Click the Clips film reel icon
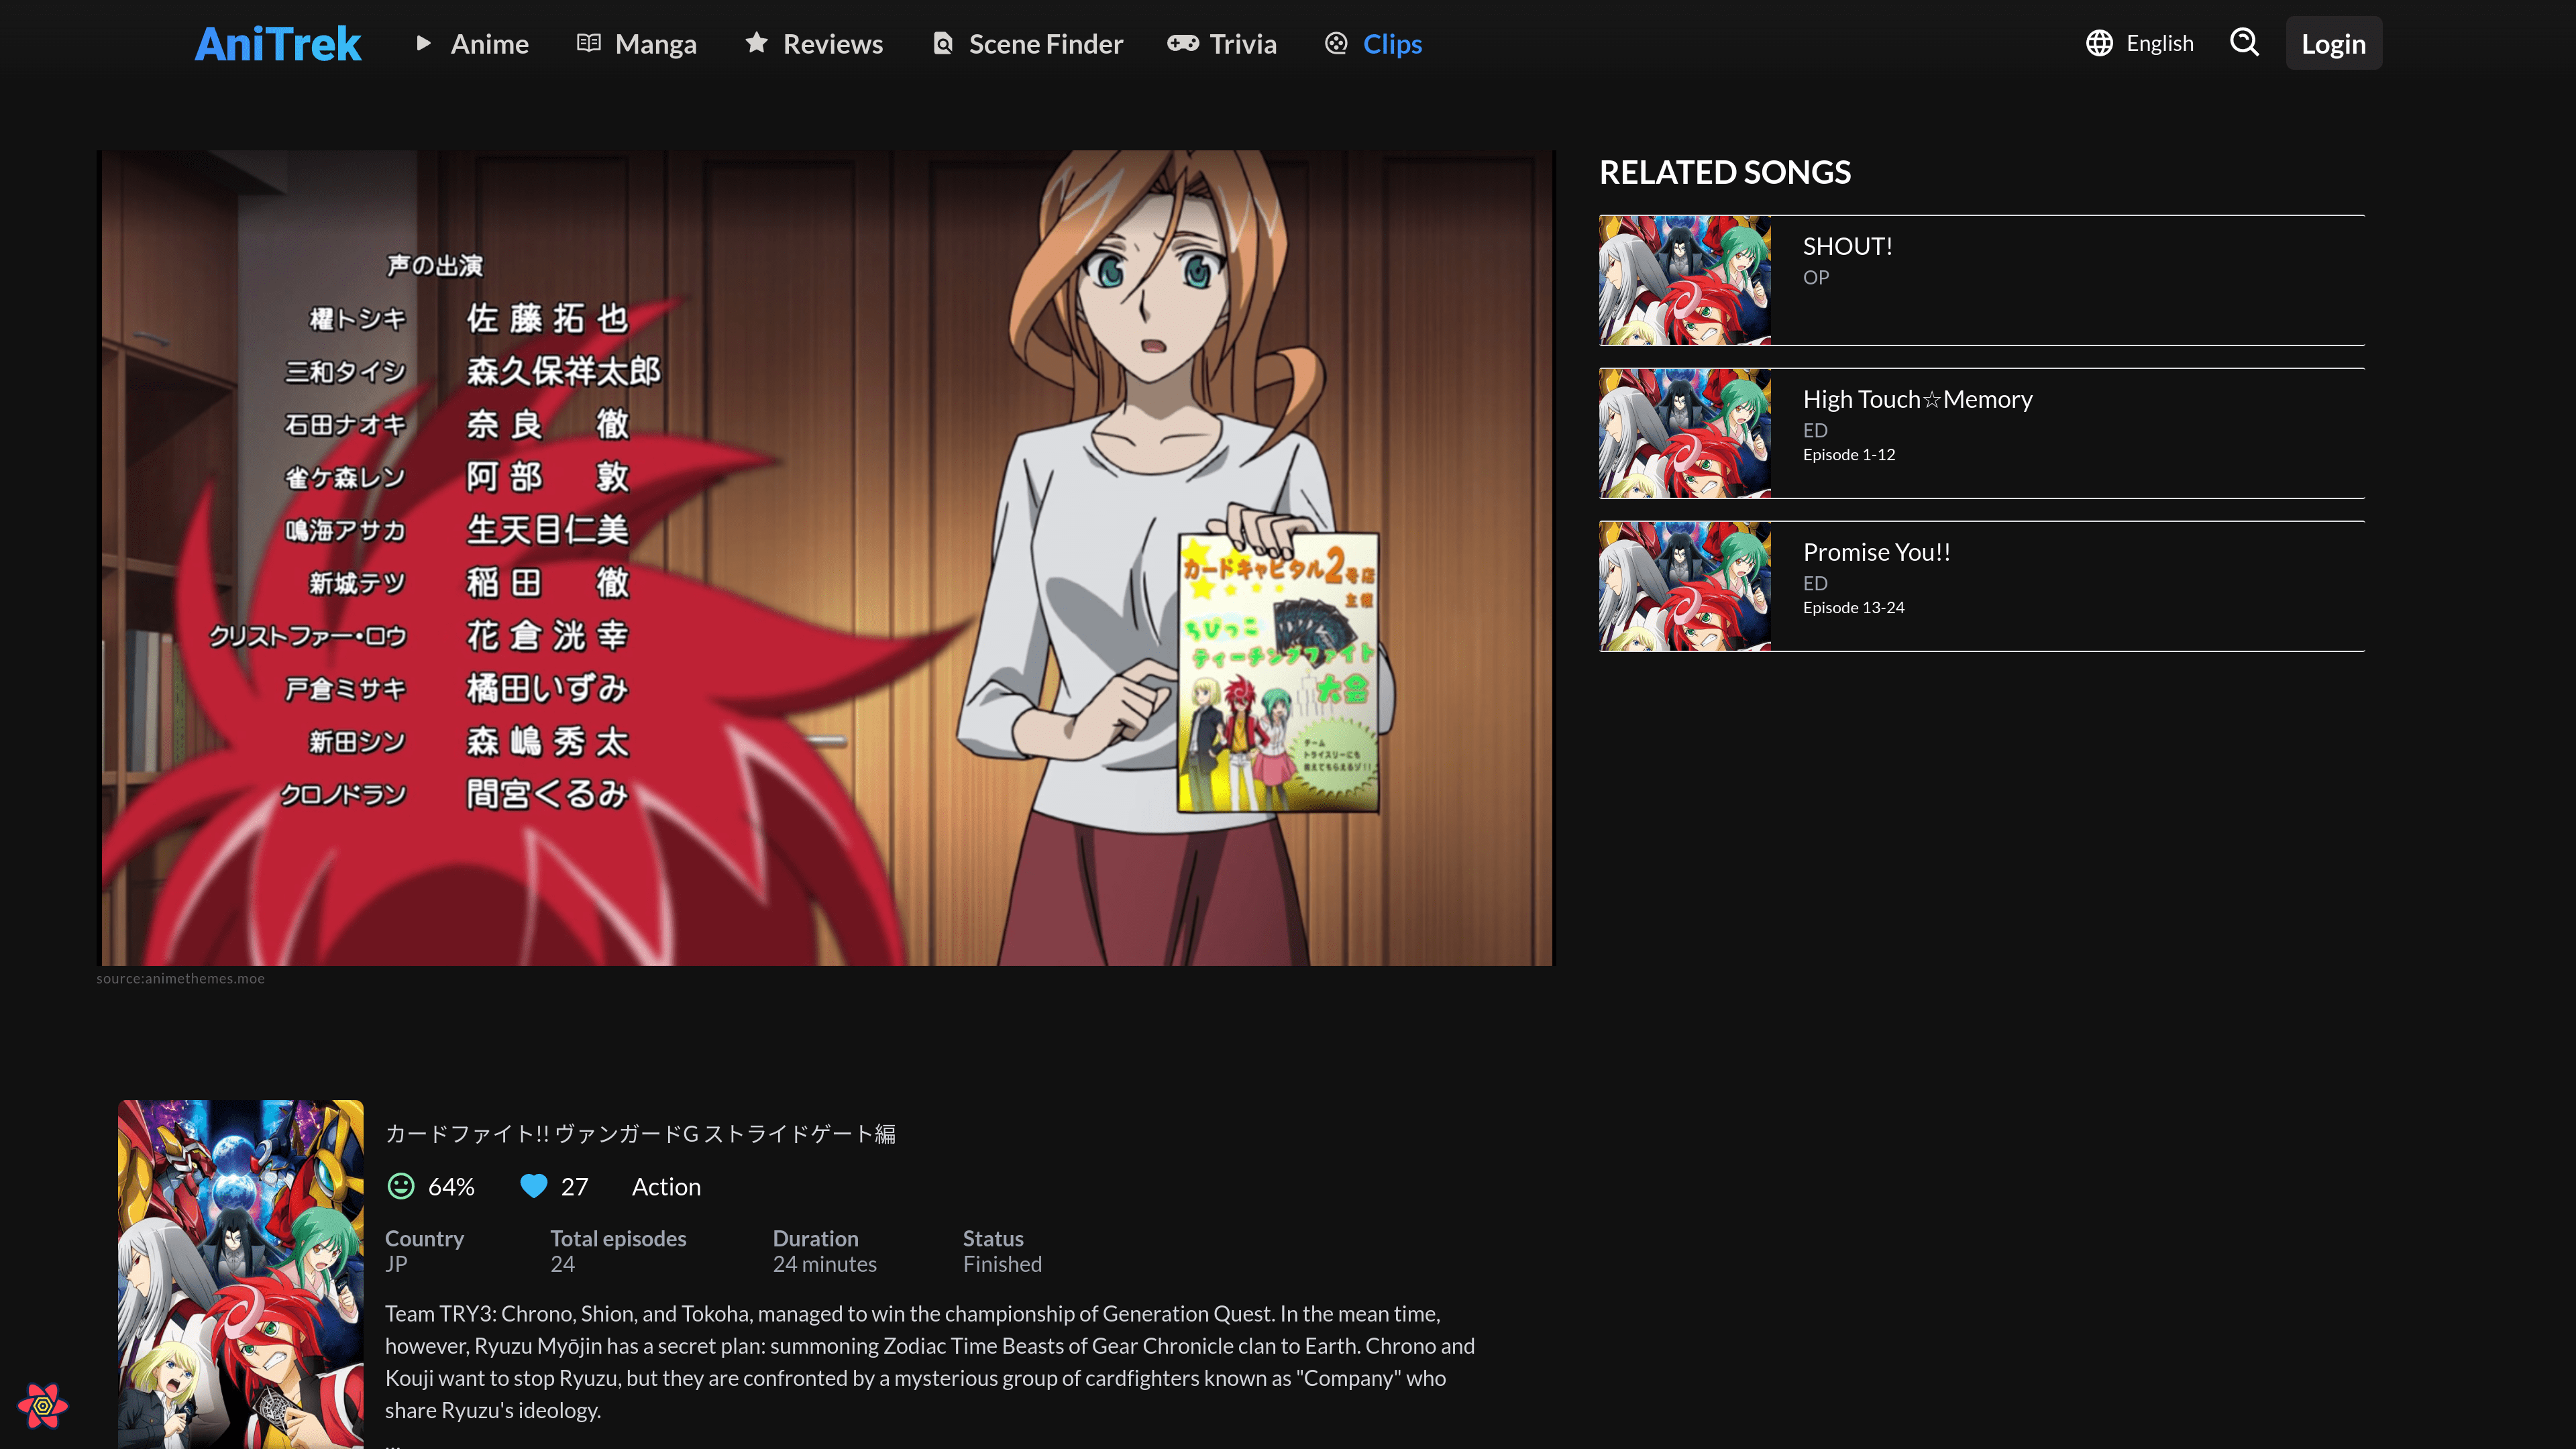Image resolution: width=2576 pixels, height=1449 pixels. 1336,43
